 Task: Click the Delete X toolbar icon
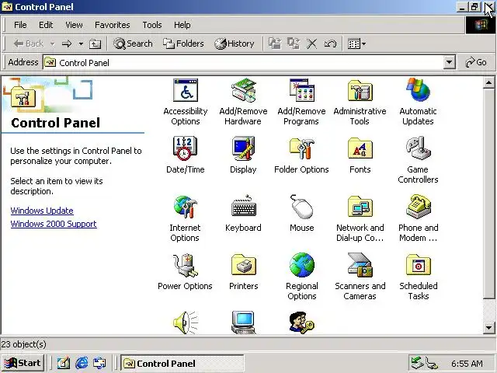tap(312, 44)
